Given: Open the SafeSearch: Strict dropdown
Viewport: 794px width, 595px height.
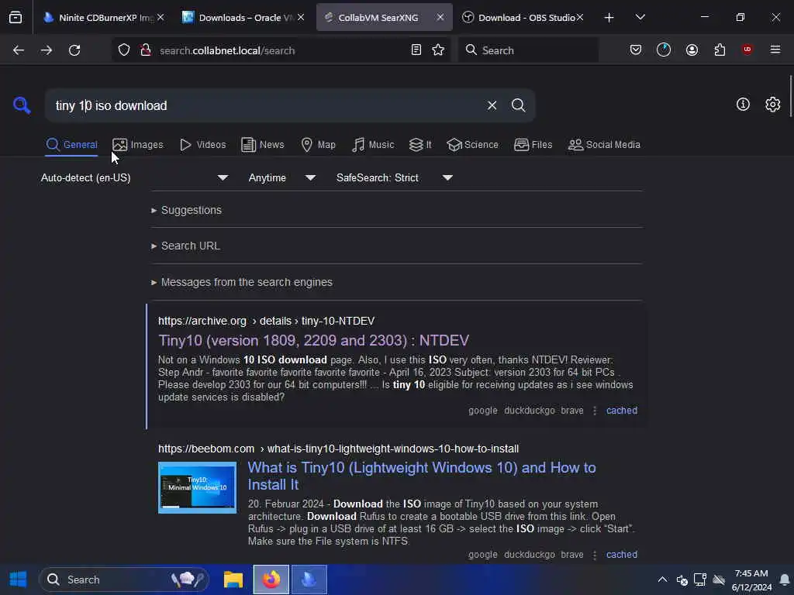Looking at the screenshot, I should 395,177.
